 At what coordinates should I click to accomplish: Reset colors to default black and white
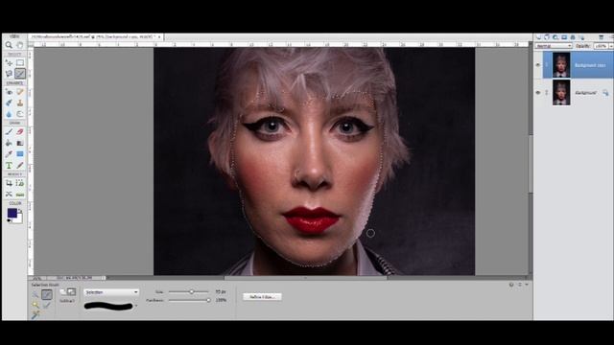click(x=9, y=221)
